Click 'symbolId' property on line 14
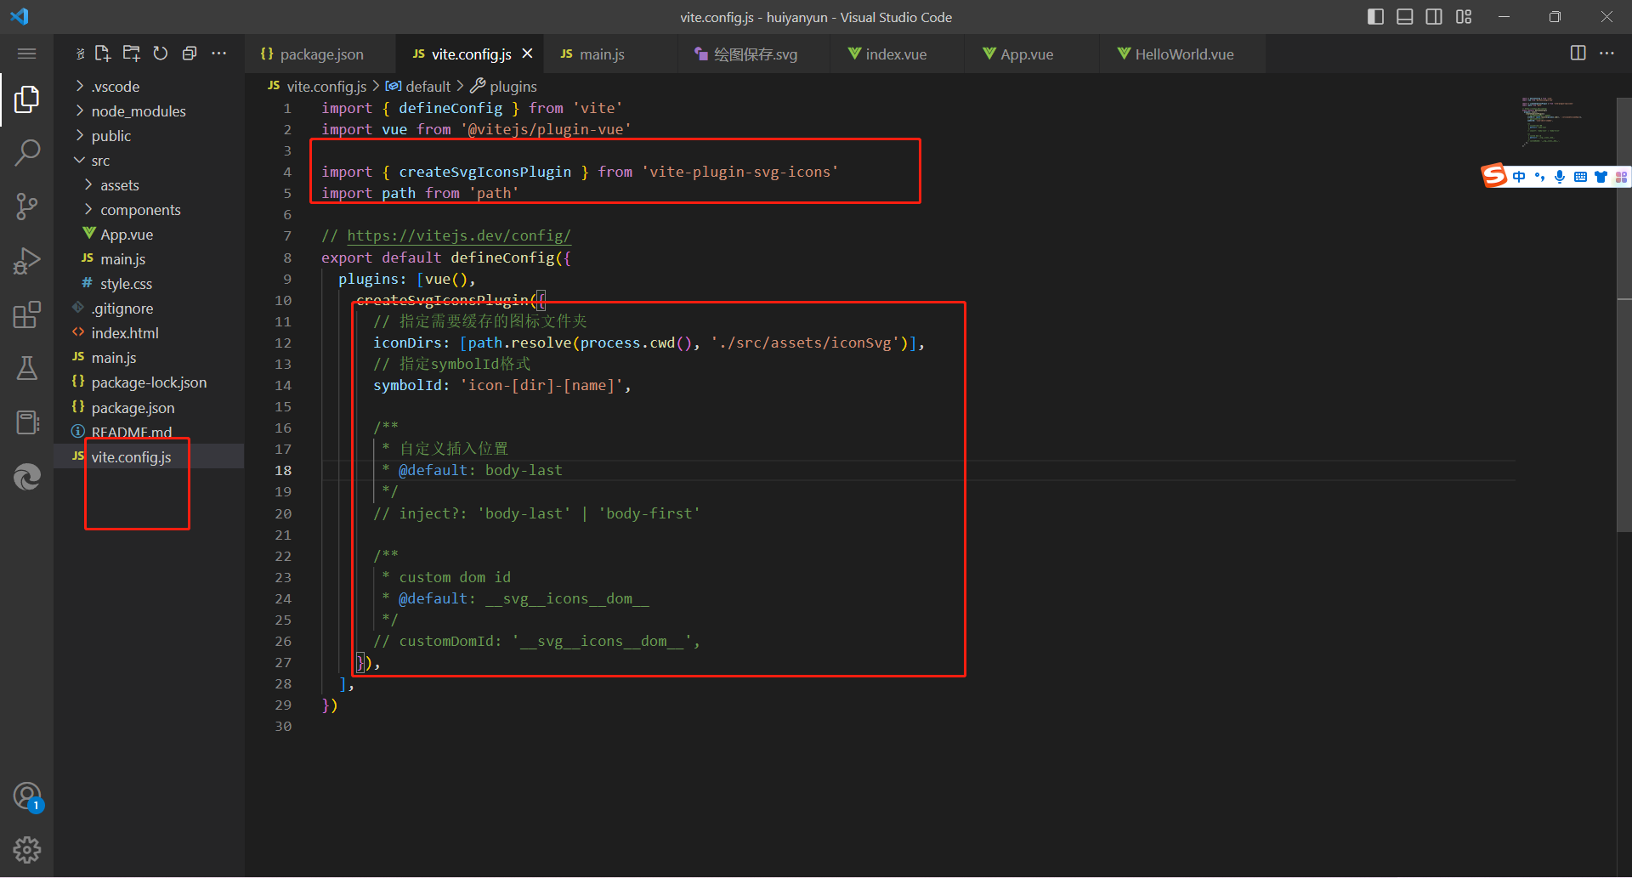 [408, 385]
